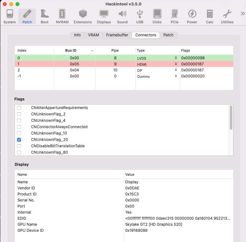Viewport: 246px width, 242px height.
Task: Open the DP connector type dropdown
Action: pos(157,70)
